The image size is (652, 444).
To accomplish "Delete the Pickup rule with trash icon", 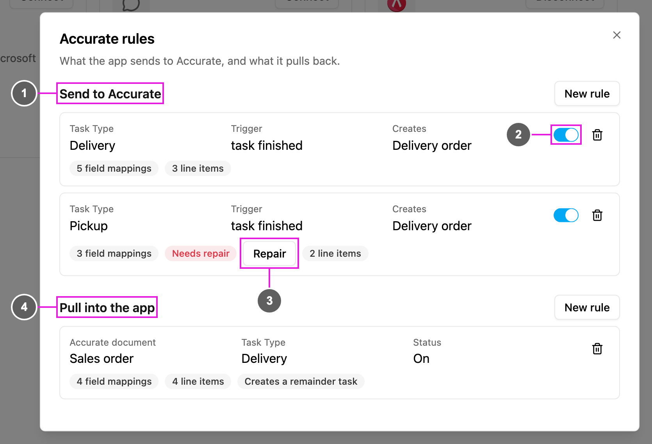I will coord(597,215).
